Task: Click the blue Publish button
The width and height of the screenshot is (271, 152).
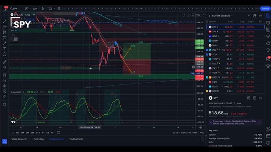Action: tap(265, 8)
